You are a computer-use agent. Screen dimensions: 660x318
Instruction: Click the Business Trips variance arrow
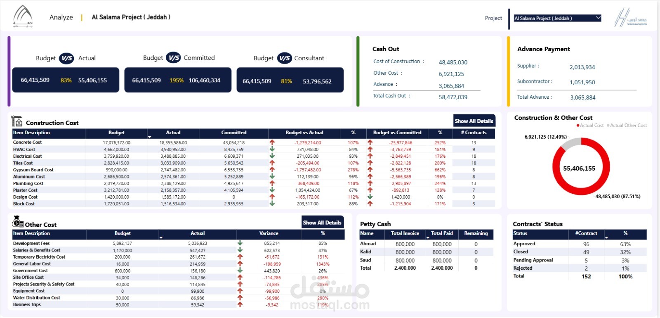[x=240, y=304]
